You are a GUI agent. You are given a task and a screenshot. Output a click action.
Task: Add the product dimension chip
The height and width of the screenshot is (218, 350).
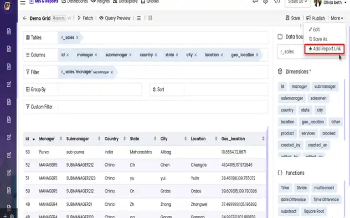(x=287, y=133)
